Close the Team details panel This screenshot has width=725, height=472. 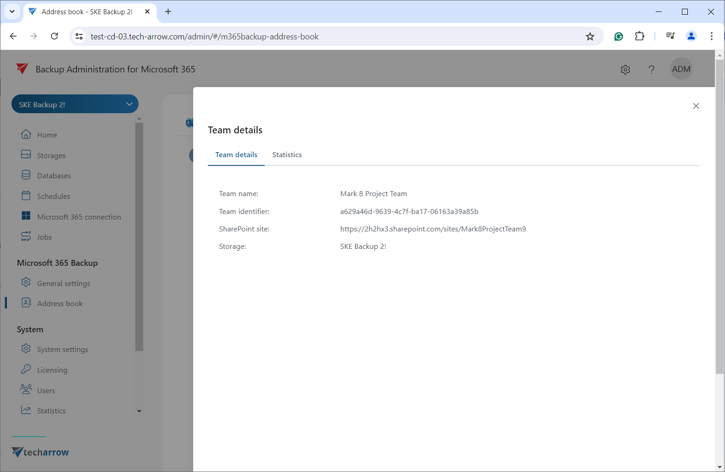pos(696,106)
